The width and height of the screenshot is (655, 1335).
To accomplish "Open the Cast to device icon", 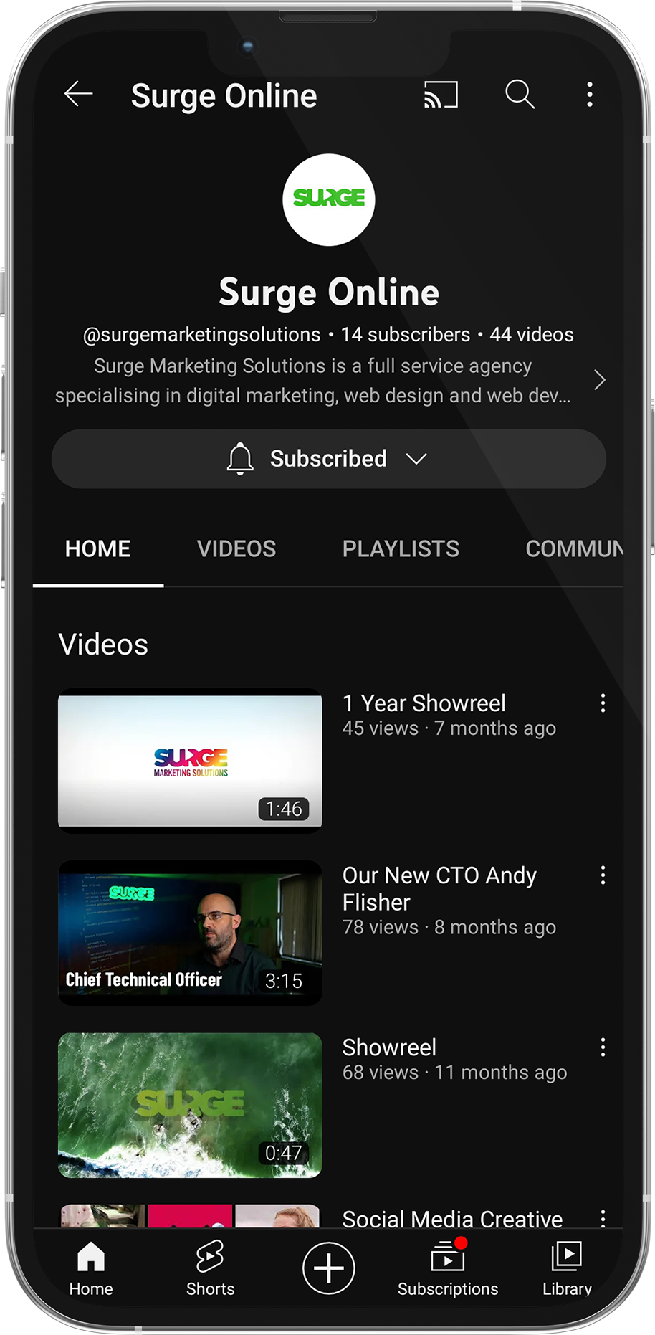I will [441, 95].
